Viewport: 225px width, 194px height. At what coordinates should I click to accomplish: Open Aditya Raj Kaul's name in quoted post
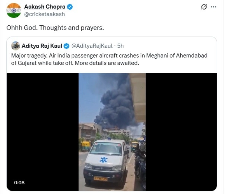click(42, 46)
